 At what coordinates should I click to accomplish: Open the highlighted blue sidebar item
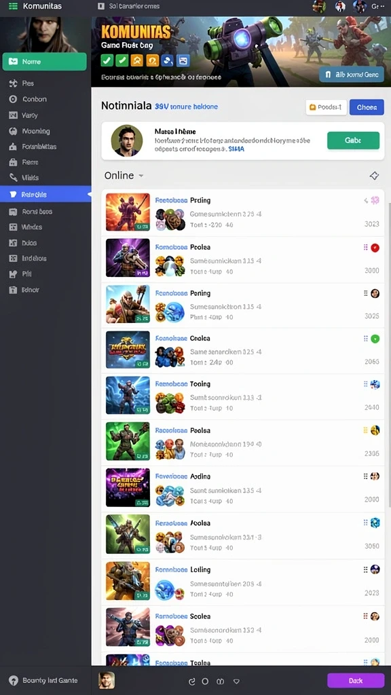45,194
